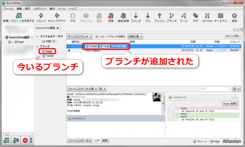
Task: Click the search magnifier icon in the file panel
Action: pos(230,89)
